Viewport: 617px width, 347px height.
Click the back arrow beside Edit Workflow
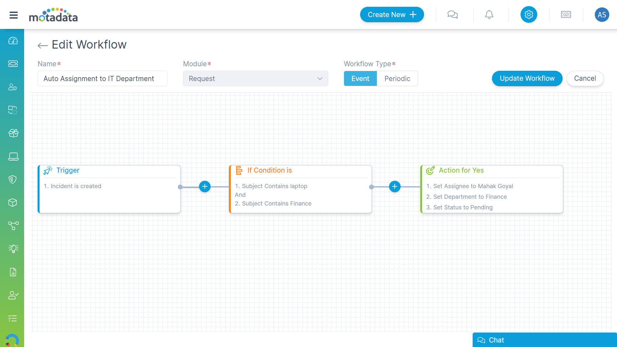pyautogui.click(x=42, y=45)
